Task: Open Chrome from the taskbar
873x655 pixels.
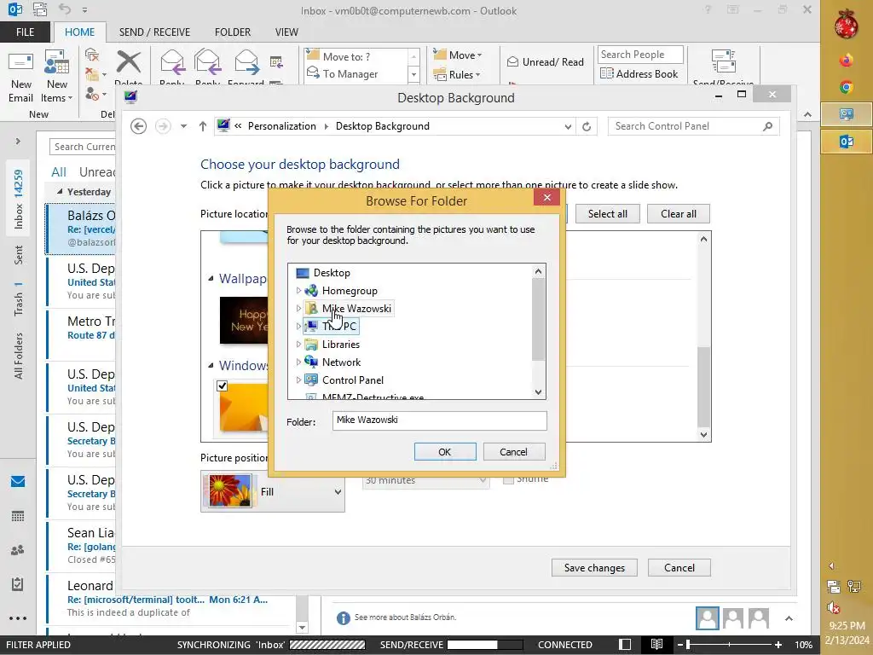Action: [x=847, y=87]
